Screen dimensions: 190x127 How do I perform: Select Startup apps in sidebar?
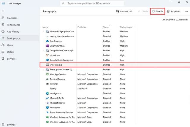(20, 38)
